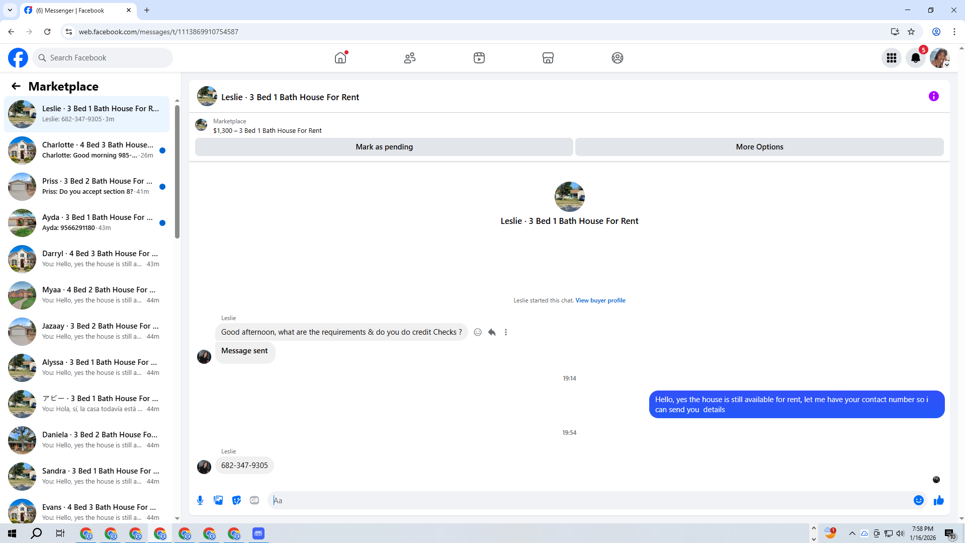Open the browser tab search dropdown

click(x=10, y=10)
